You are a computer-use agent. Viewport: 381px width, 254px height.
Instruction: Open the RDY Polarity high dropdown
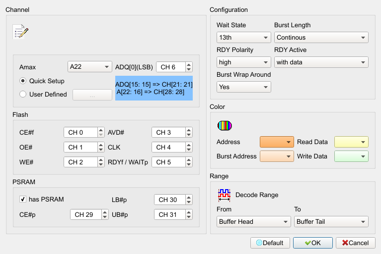(x=244, y=62)
